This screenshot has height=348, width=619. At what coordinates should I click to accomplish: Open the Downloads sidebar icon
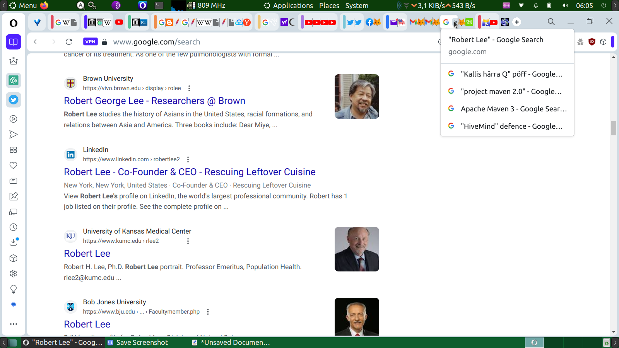pos(14,242)
